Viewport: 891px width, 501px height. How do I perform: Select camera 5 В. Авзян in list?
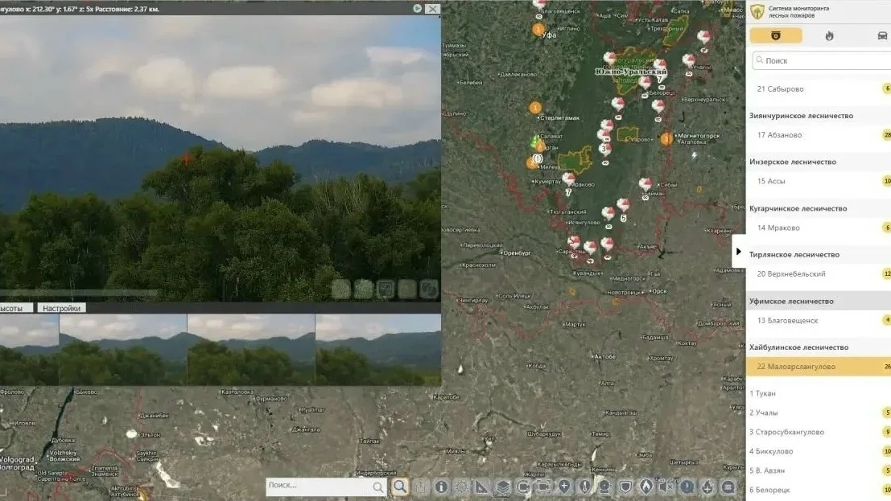pyautogui.click(x=819, y=470)
